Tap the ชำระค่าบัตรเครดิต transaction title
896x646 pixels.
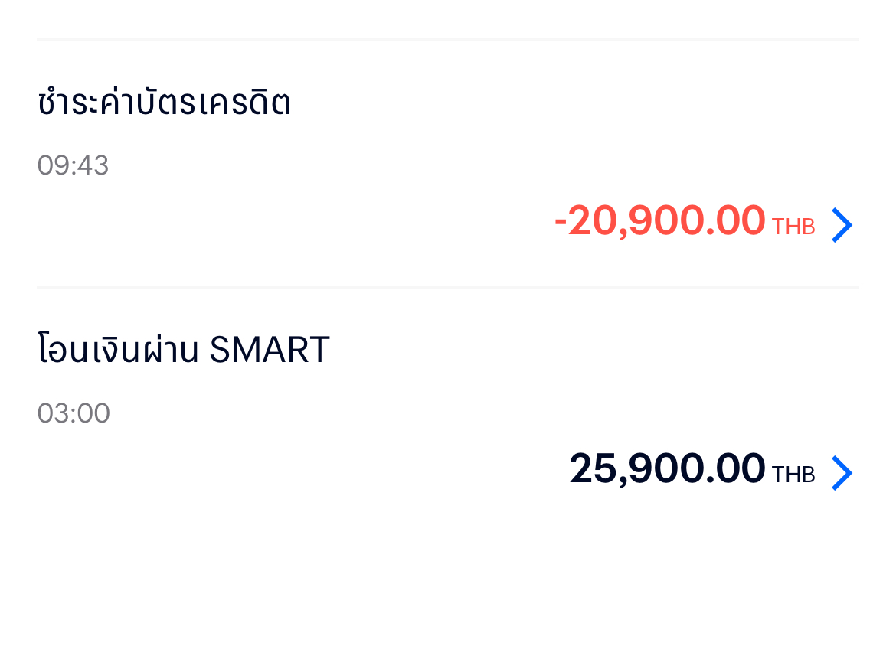coord(164,103)
